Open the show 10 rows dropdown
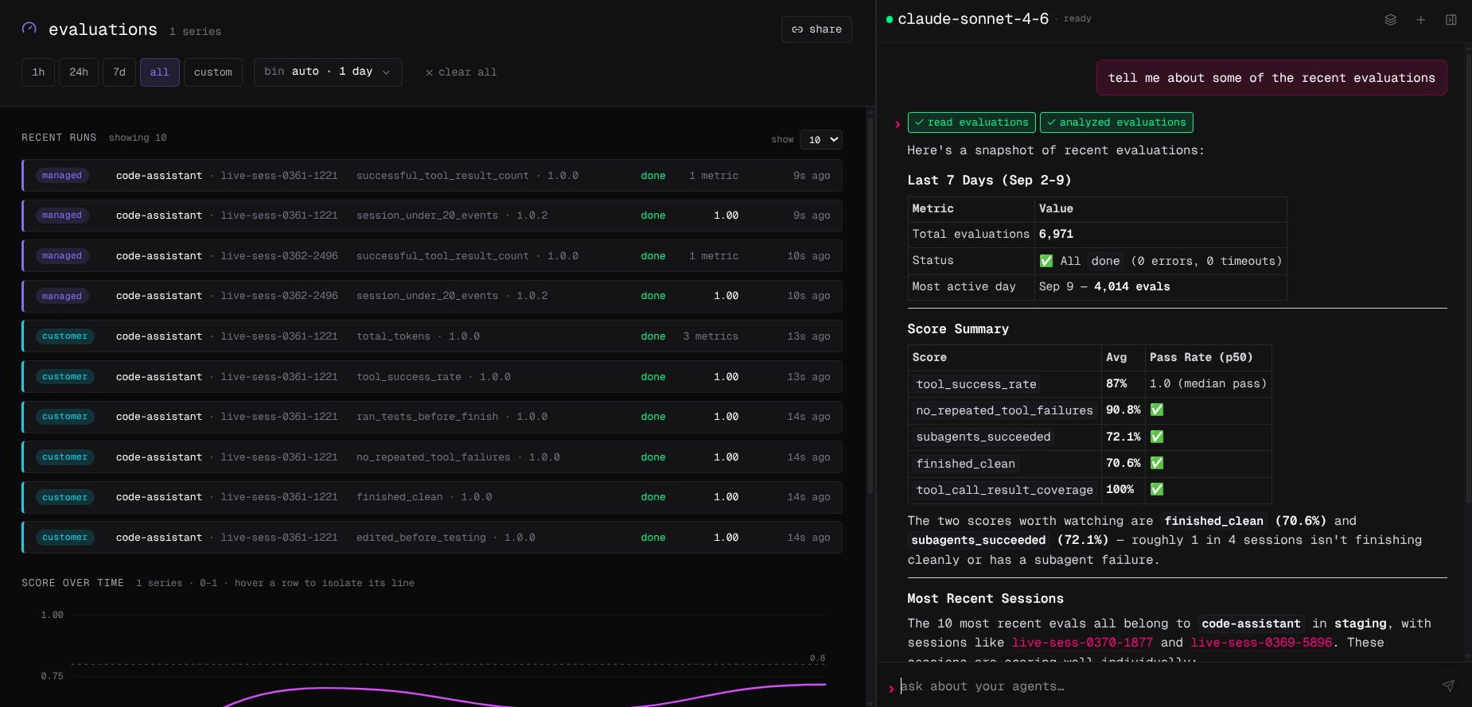Screen dimensions: 1472x707 821,140
